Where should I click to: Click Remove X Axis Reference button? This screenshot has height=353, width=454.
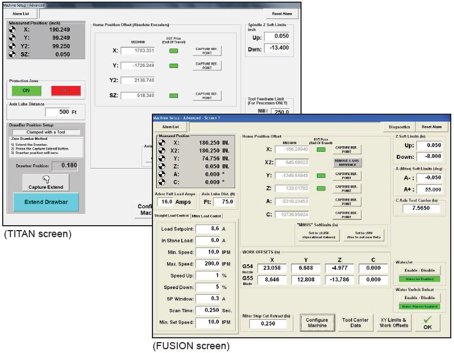[x=347, y=163]
